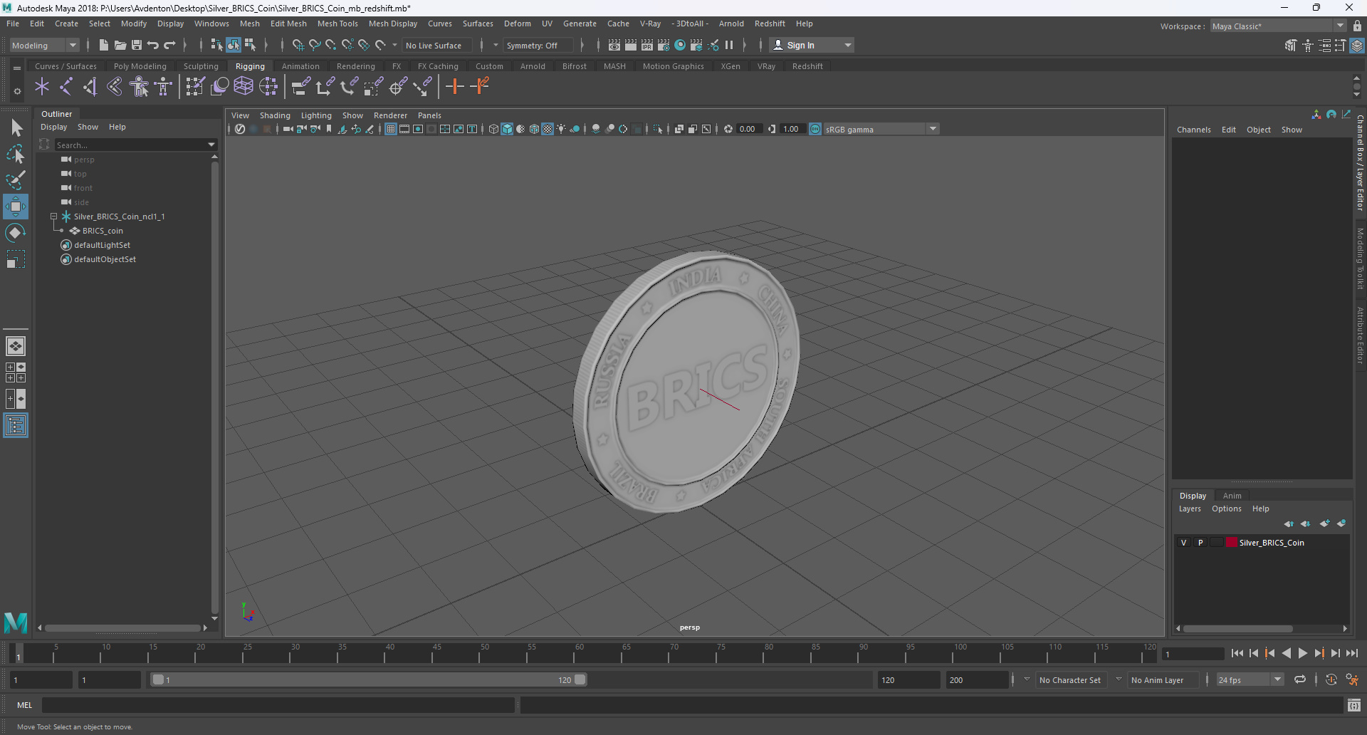Activate the Paint Selection tool

(16, 179)
